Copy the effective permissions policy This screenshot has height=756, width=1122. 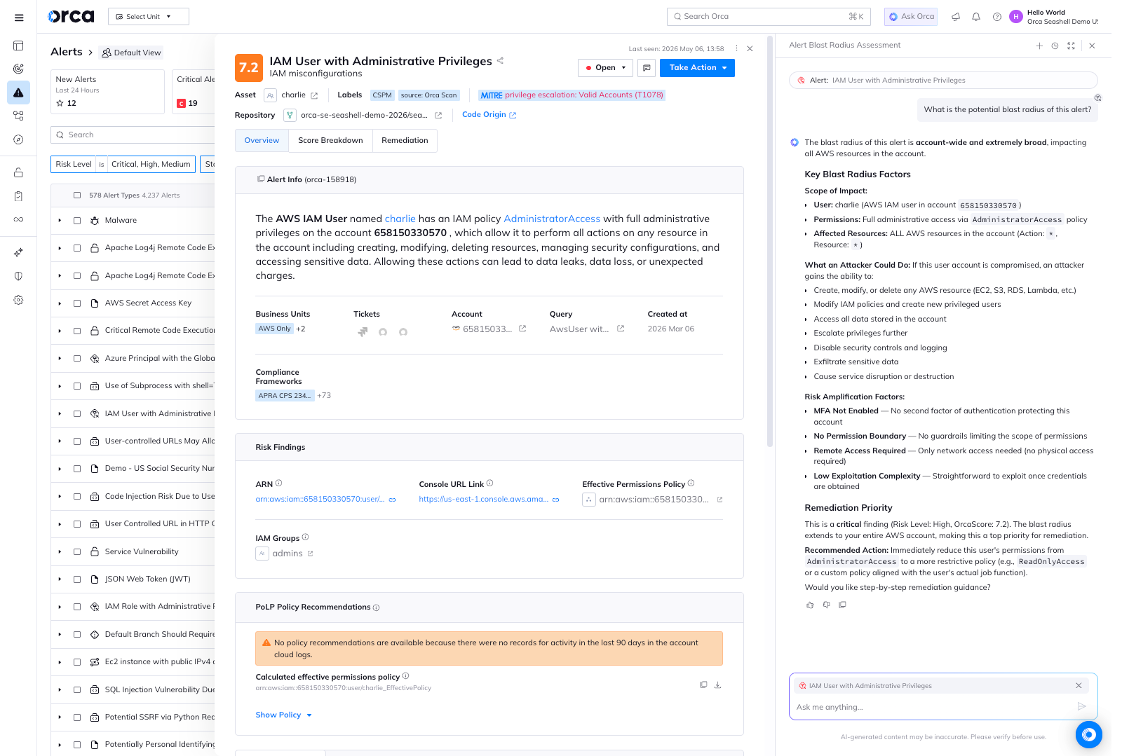[703, 685]
